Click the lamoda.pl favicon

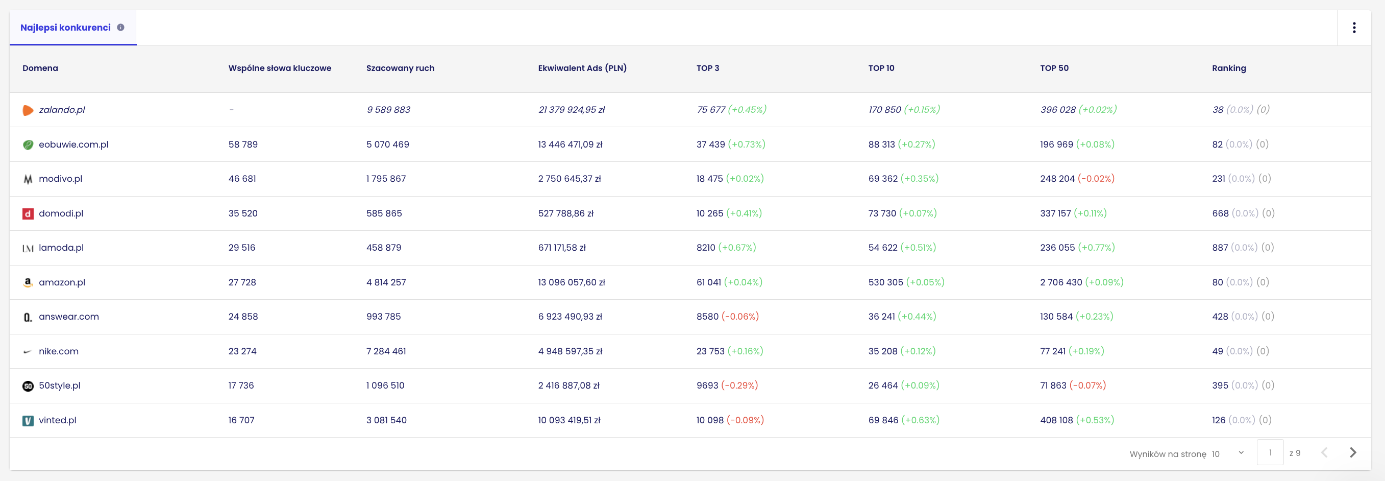pos(28,248)
